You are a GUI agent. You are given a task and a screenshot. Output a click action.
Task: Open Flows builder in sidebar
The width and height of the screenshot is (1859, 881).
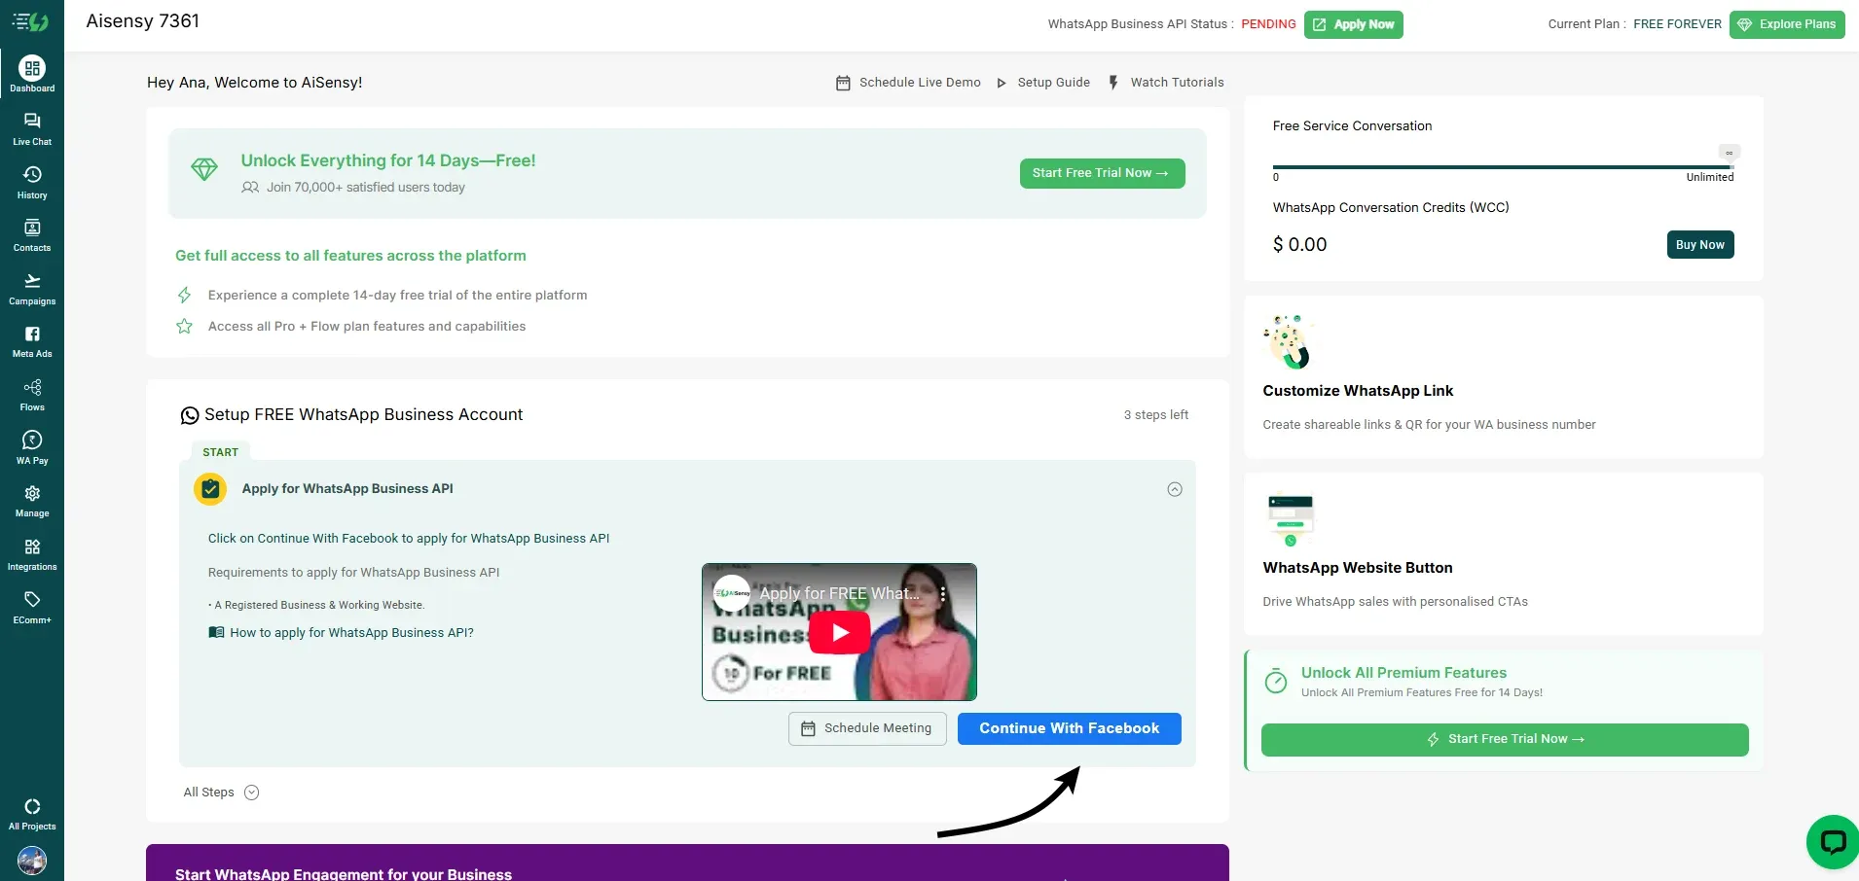click(x=32, y=395)
